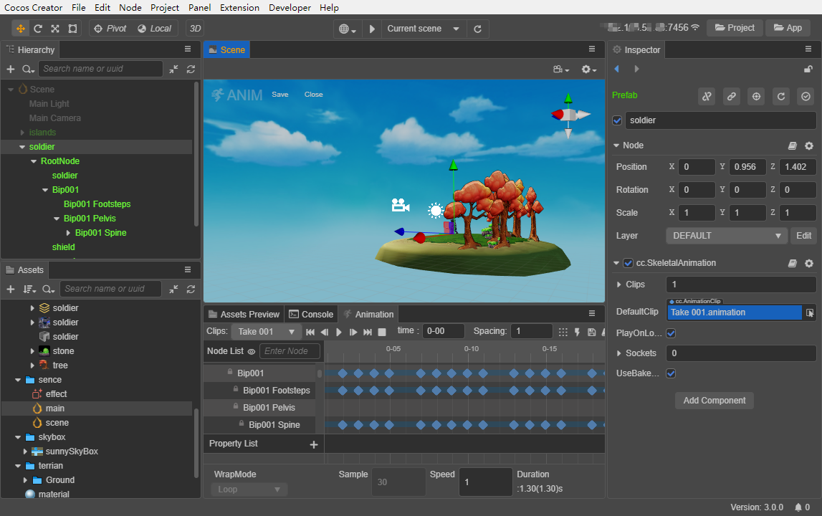822x516 pixels.
Task: Enable the soldier node checkbox
Action: pyautogui.click(x=617, y=120)
